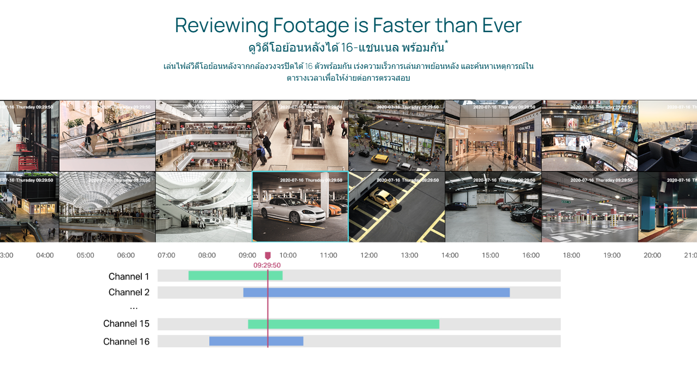
Task: Open the museum display case camera feed
Action: (x=300, y=136)
